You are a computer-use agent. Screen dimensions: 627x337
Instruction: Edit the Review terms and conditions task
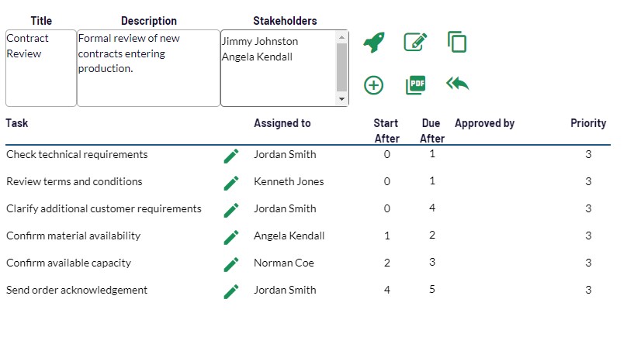tap(230, 182)
